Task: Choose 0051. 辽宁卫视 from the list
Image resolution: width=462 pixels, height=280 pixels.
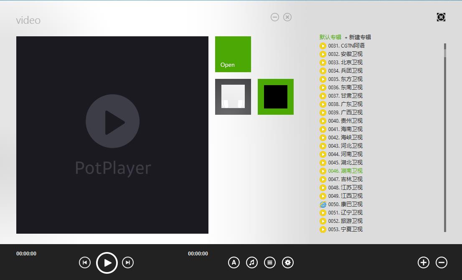Action: tap(341, 212)
